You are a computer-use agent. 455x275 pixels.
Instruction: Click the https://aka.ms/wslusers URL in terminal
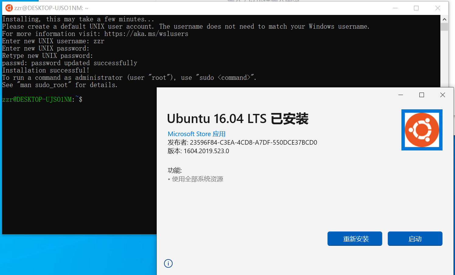pos(146,34)
